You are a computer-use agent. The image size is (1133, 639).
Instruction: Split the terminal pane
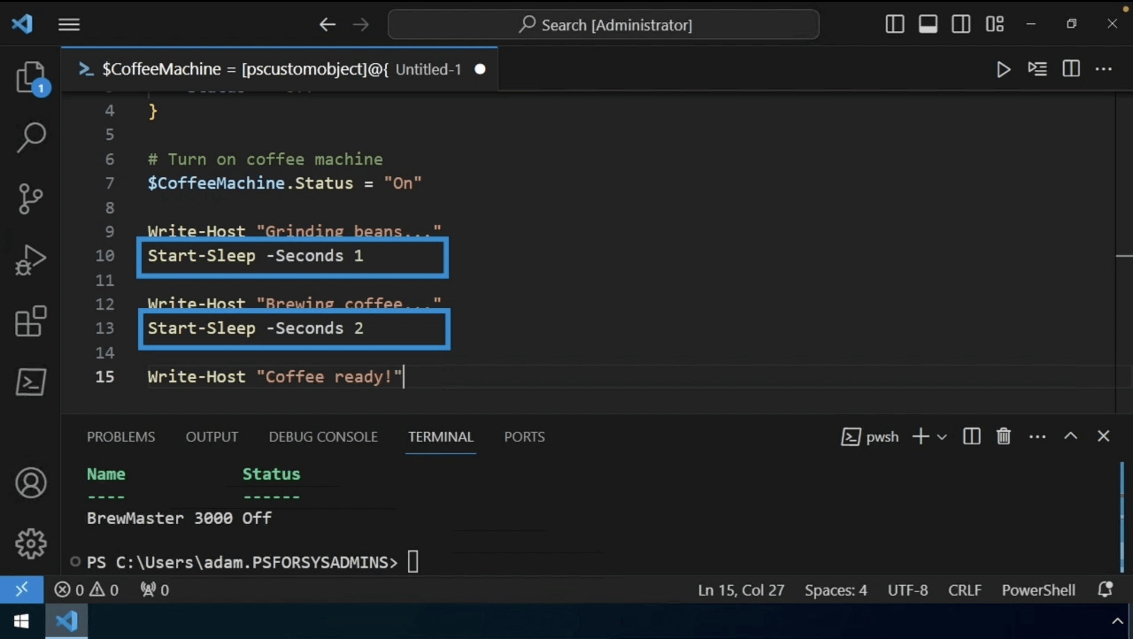point(971,437)
